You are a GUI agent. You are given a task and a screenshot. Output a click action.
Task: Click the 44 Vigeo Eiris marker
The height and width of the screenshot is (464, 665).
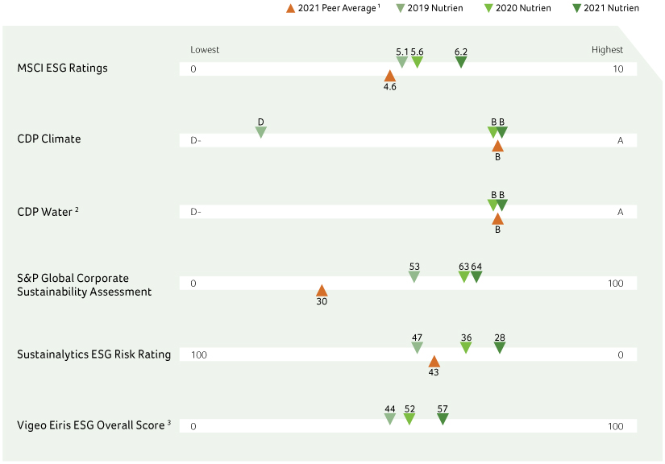coord(390,419)
